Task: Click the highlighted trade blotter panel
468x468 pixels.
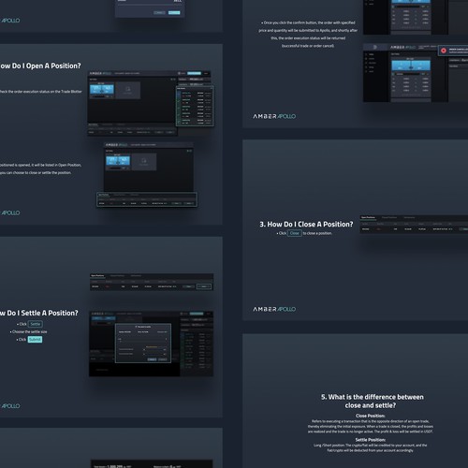Action: click(195, 106)
